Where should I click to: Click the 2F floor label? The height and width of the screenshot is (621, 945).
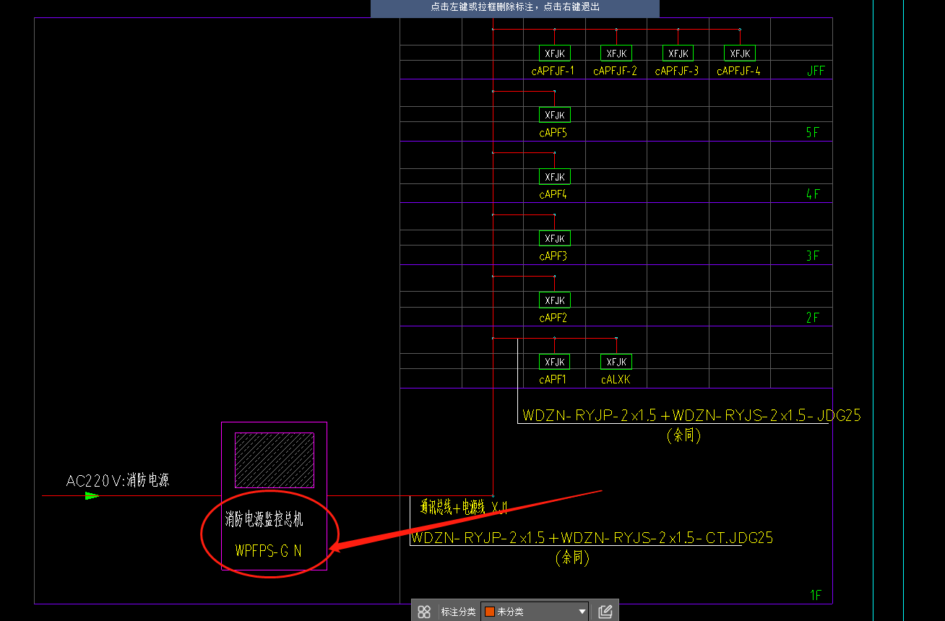[x=813, y=318]
